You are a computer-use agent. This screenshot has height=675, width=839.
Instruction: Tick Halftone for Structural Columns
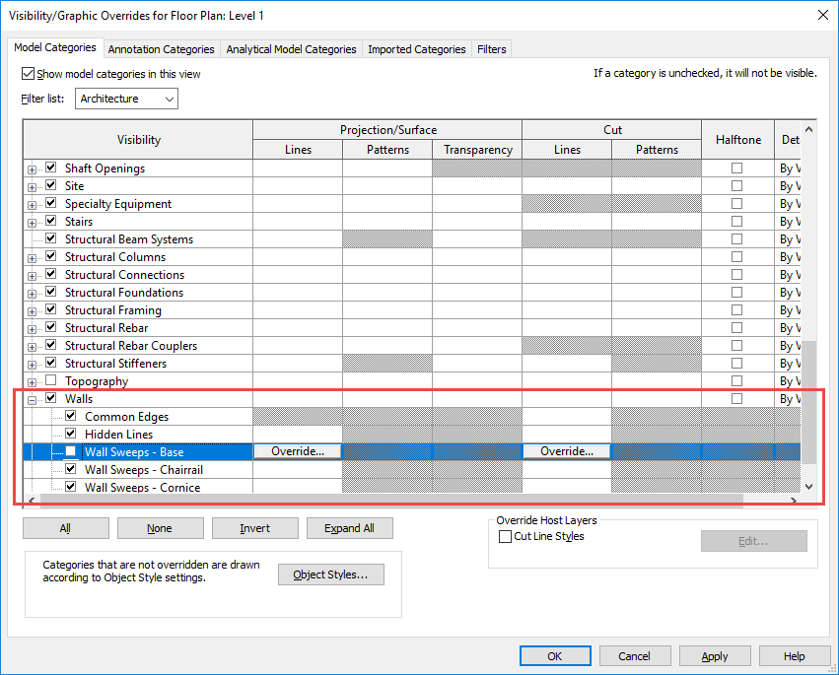[x=736, y=257]
